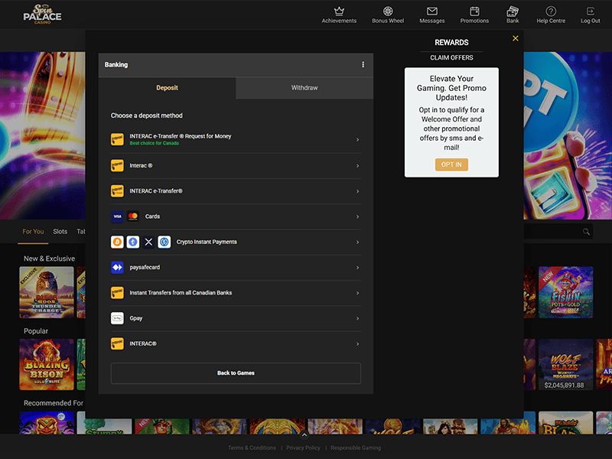Click the last INTERAC® row logo

117,343
